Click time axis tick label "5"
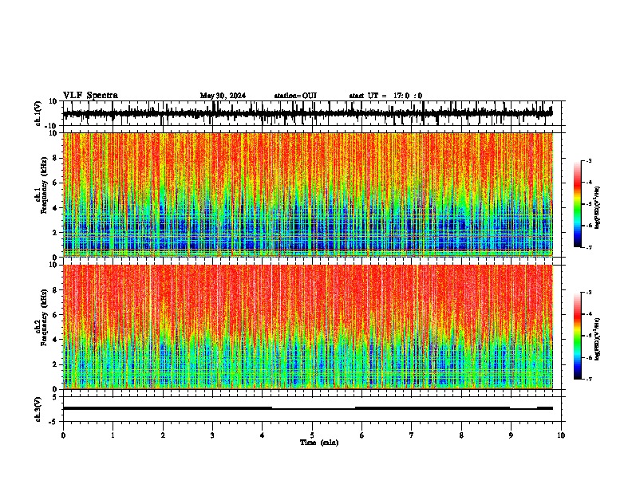The image size is (632, 488). pos(312,435)
